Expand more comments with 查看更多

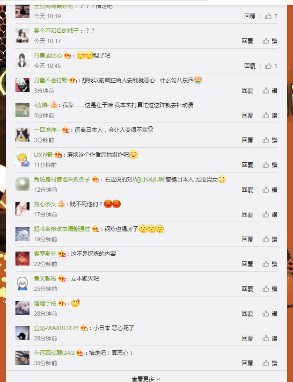click(146, 379)
